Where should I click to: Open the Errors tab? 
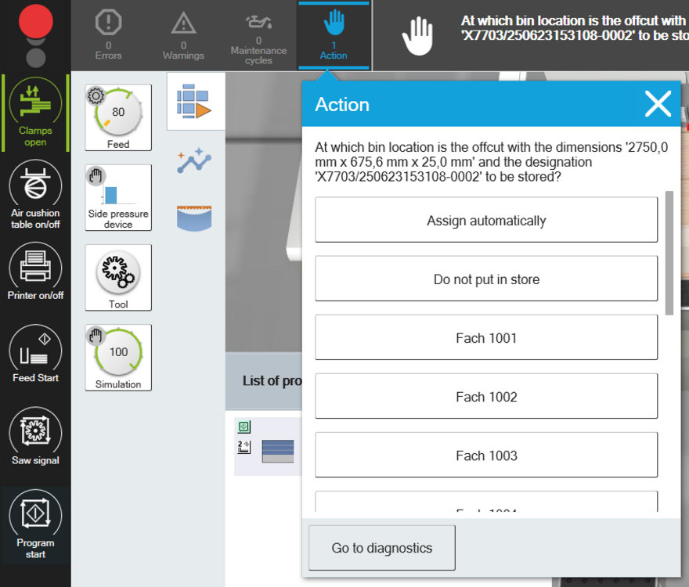tap(109, 35)
